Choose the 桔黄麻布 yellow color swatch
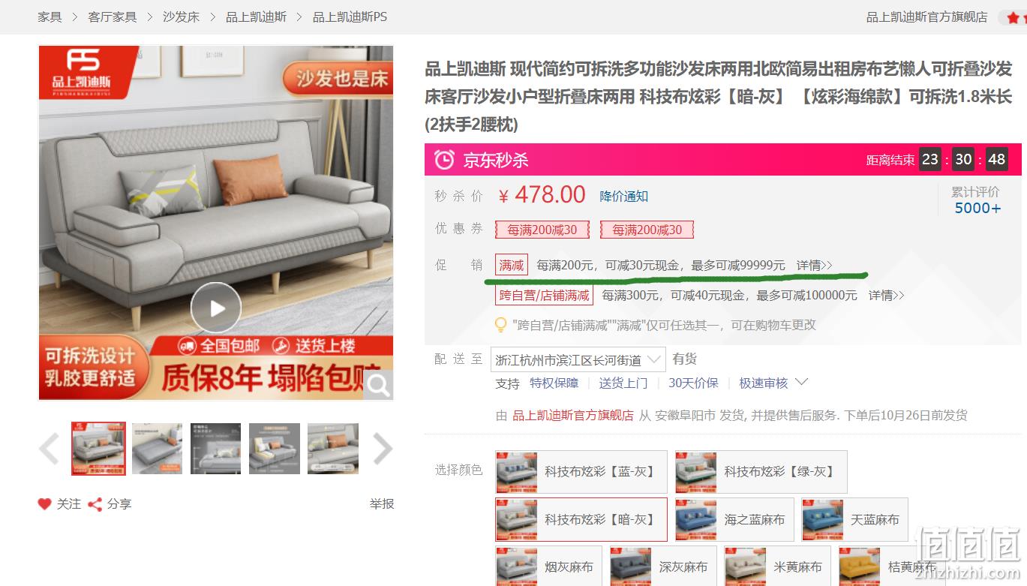The height and width of the screenshot is (586, 1027). click(892, 566)
